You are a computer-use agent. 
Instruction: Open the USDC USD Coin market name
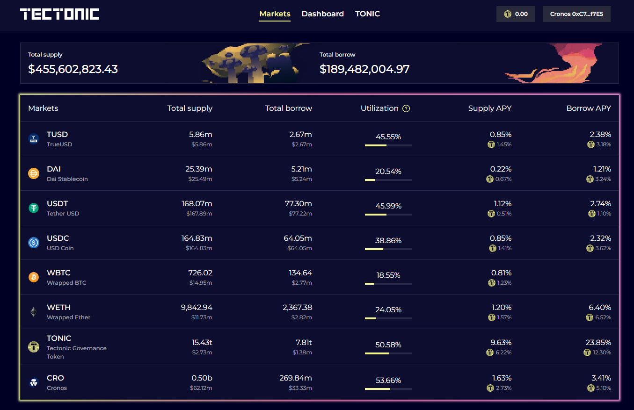click(60, 243)
